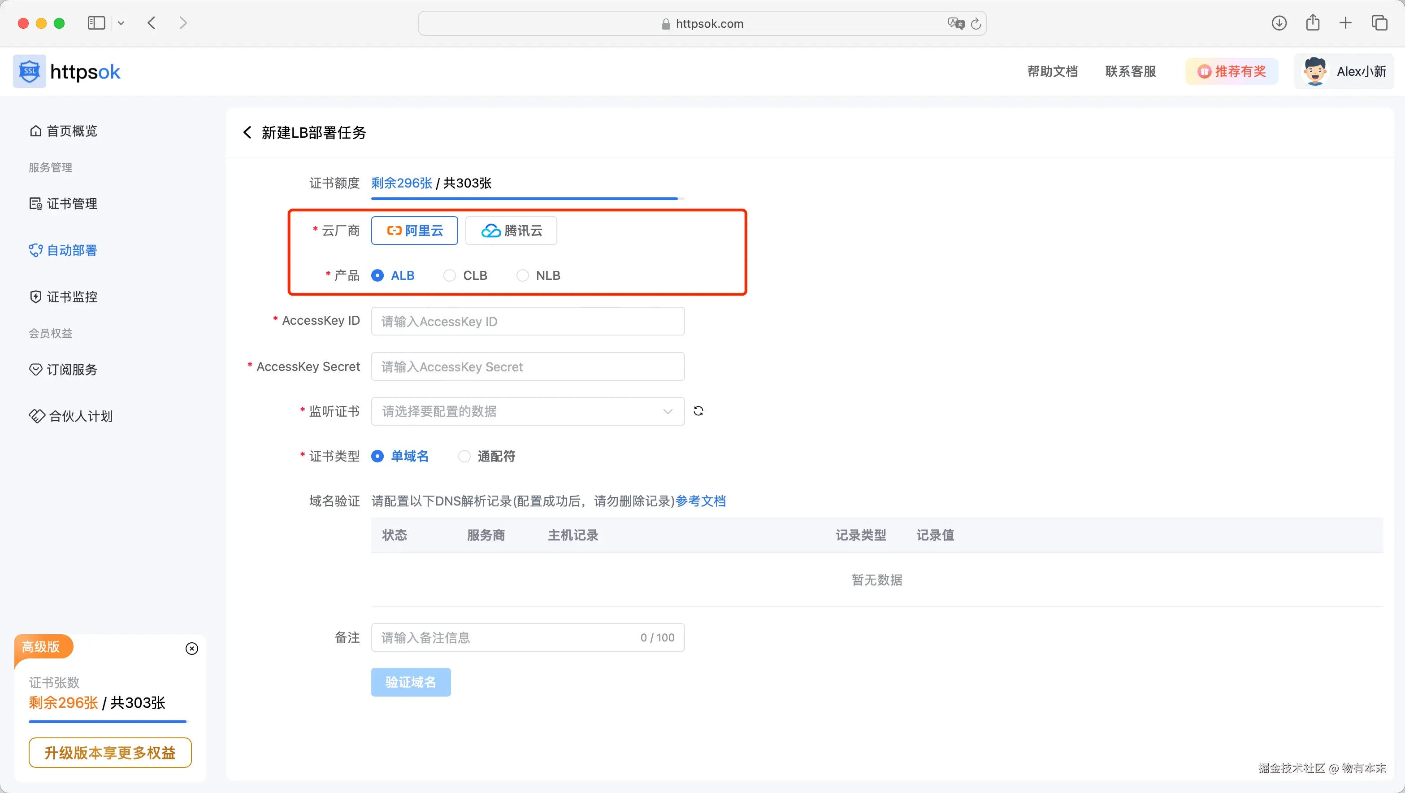This screenshot has height=793, width=1405.
Task: Choose 腾讯云 as the cloud vendor
Action: (511, 230)
